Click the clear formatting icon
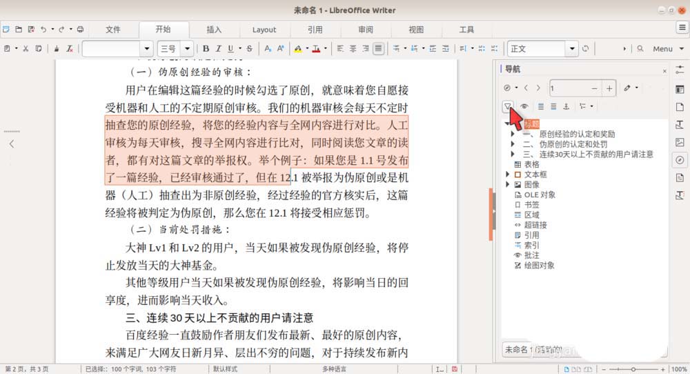 70,49
